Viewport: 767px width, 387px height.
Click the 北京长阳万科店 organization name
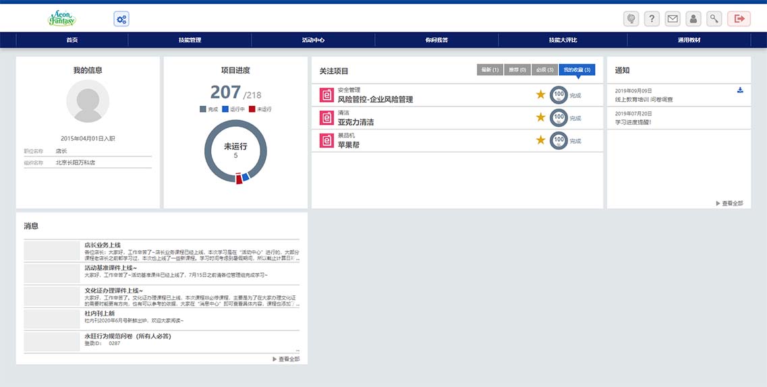coord(75,162)
